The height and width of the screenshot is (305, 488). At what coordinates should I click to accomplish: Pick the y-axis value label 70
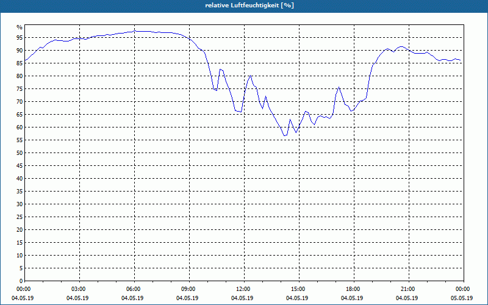[20, 102]
